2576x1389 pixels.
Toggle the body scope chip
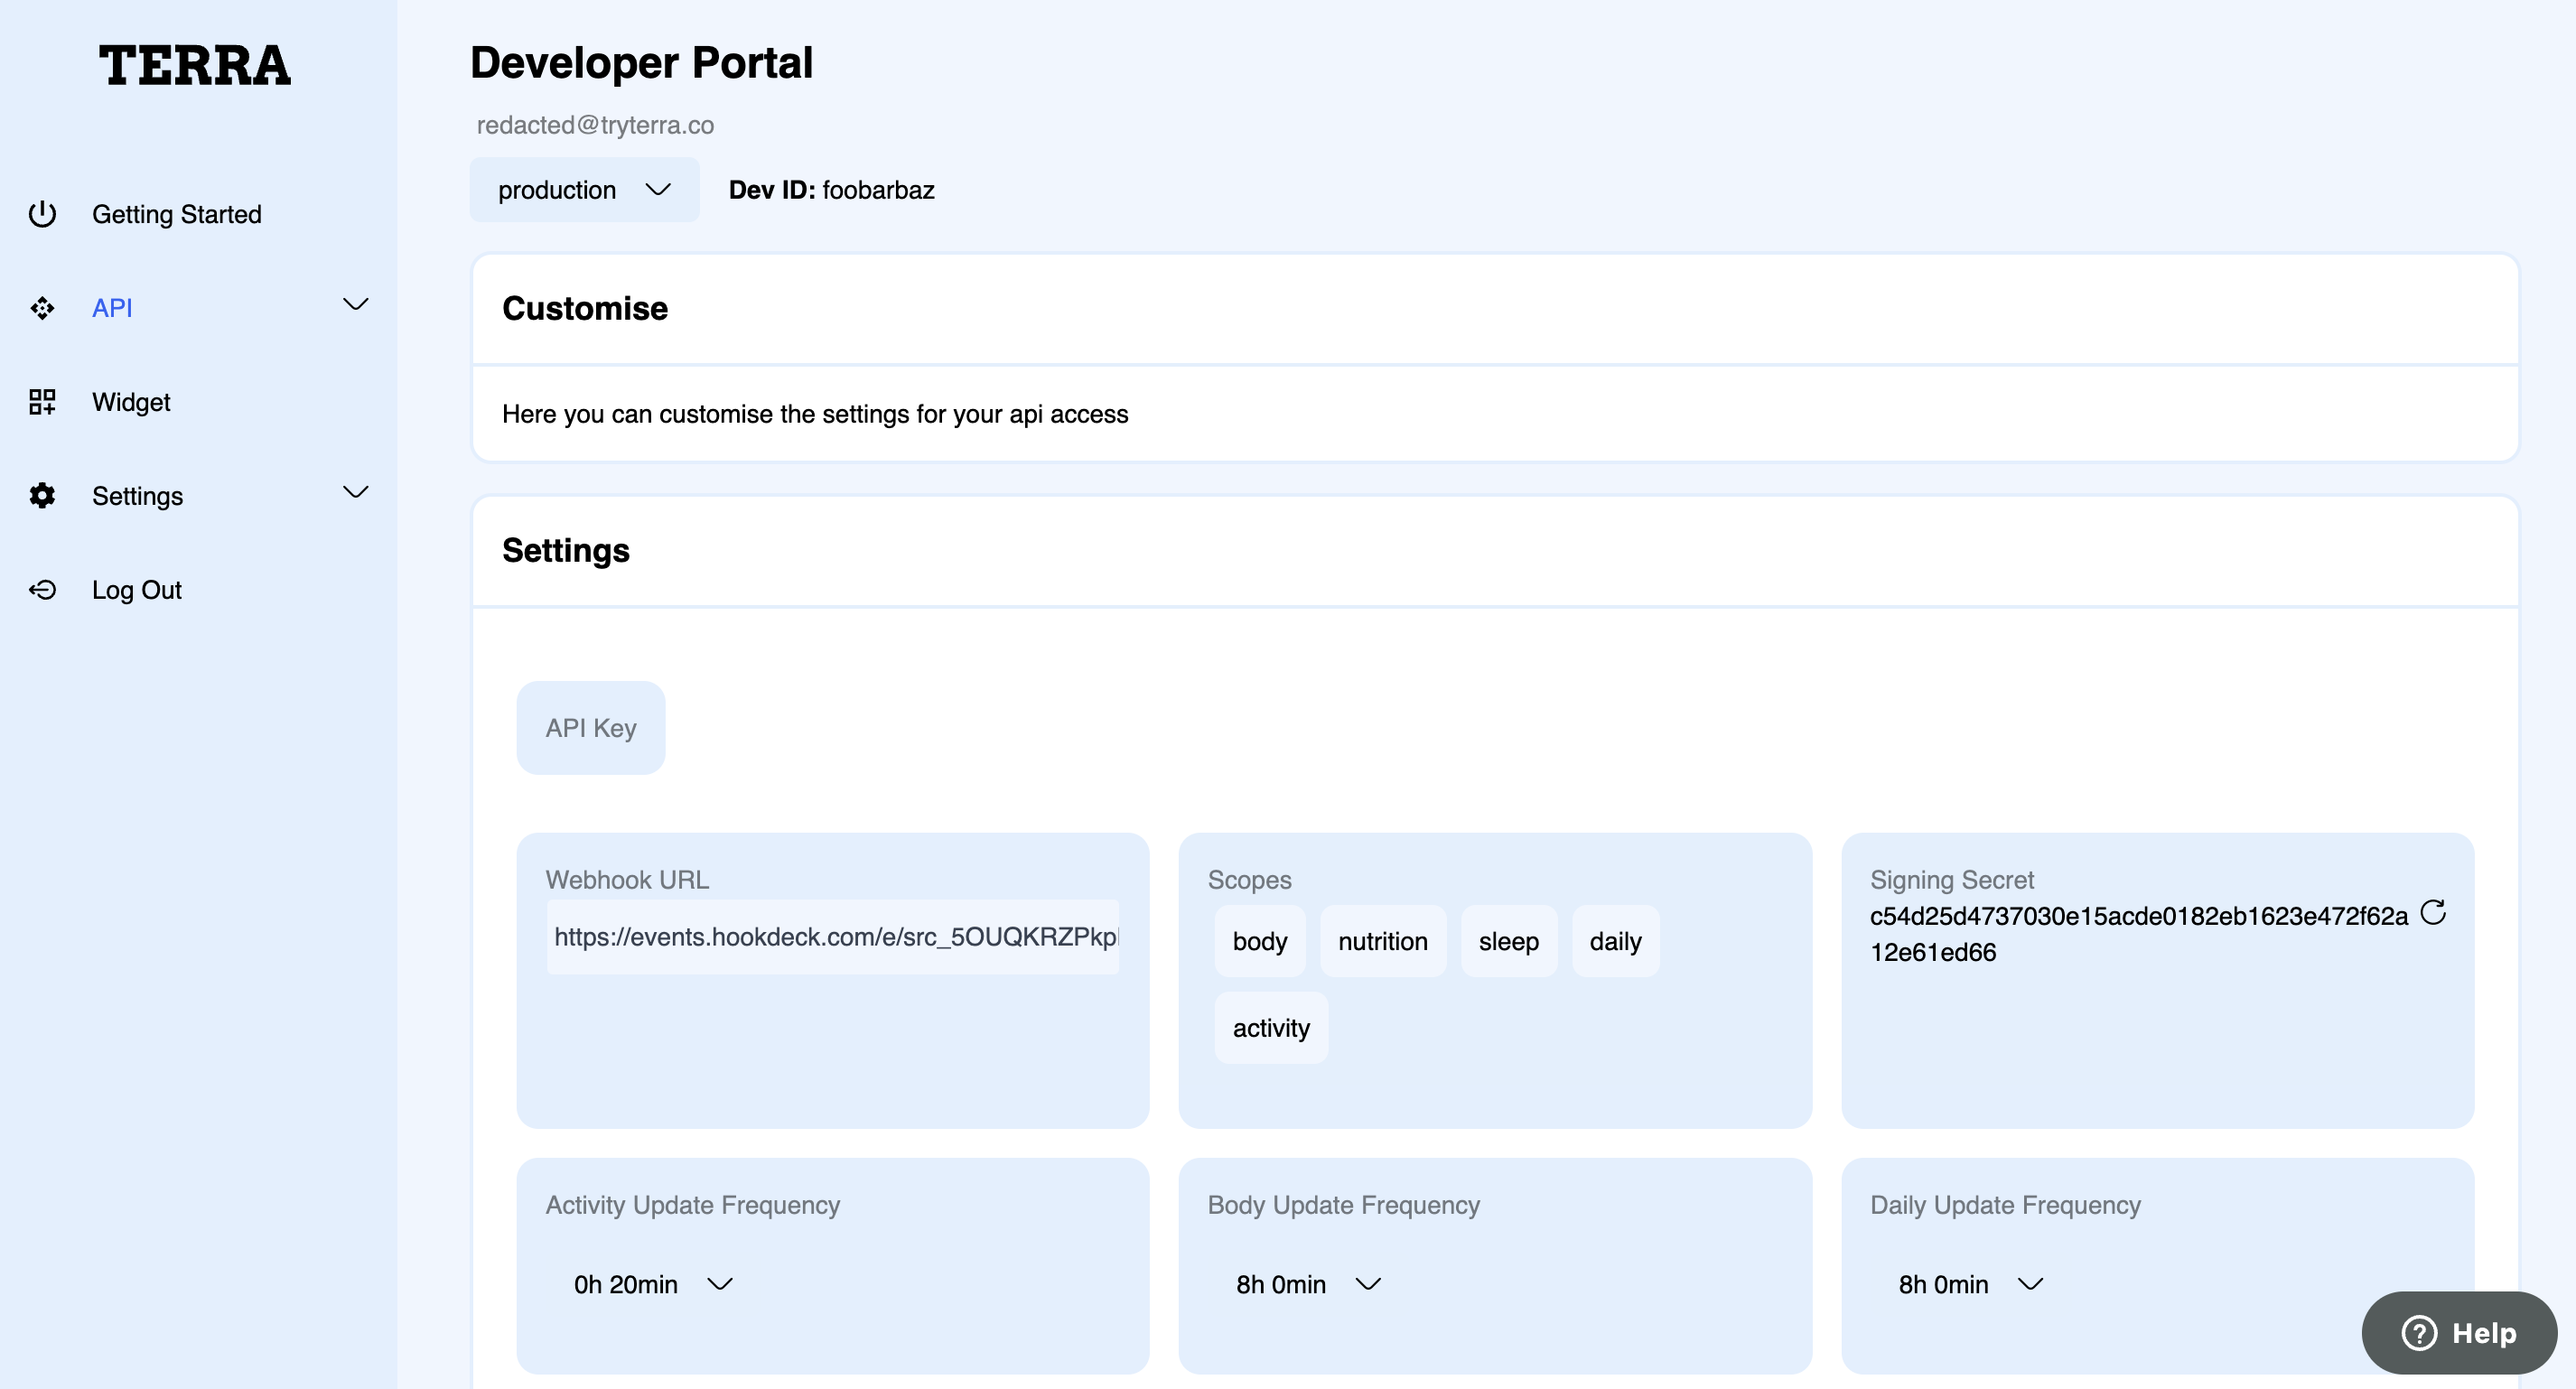tap(1259, 941)
